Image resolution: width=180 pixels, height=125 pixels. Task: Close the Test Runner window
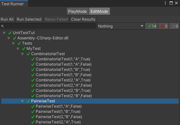tap(176, 3)
